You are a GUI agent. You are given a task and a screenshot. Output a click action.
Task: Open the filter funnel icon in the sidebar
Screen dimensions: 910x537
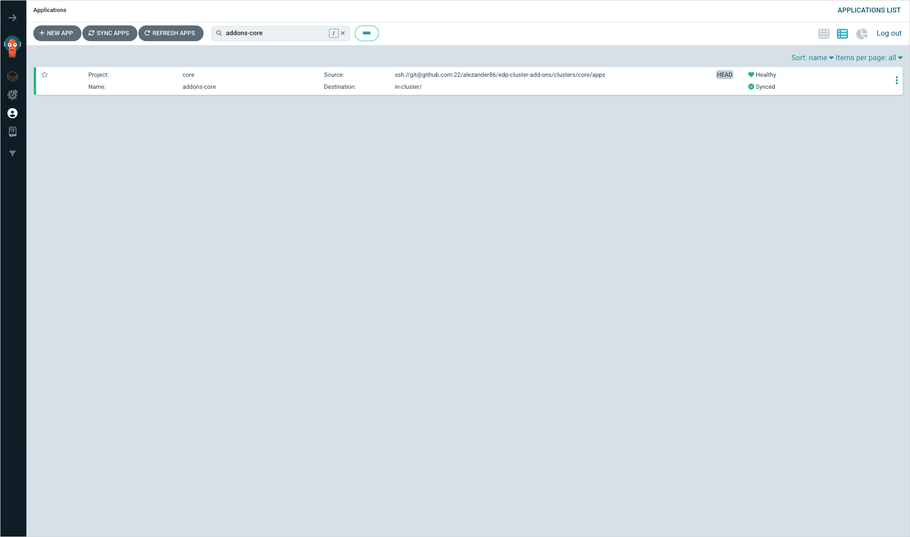(12, 154)
